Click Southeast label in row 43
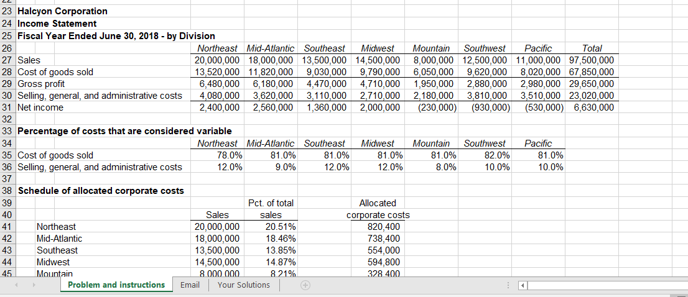688x297 pixels. [x=57, y=250]
